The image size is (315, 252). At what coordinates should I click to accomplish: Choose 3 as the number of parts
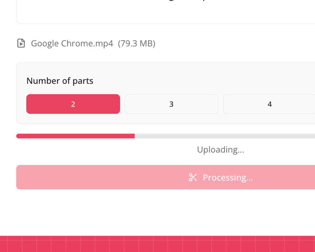(x=171, y=104)
